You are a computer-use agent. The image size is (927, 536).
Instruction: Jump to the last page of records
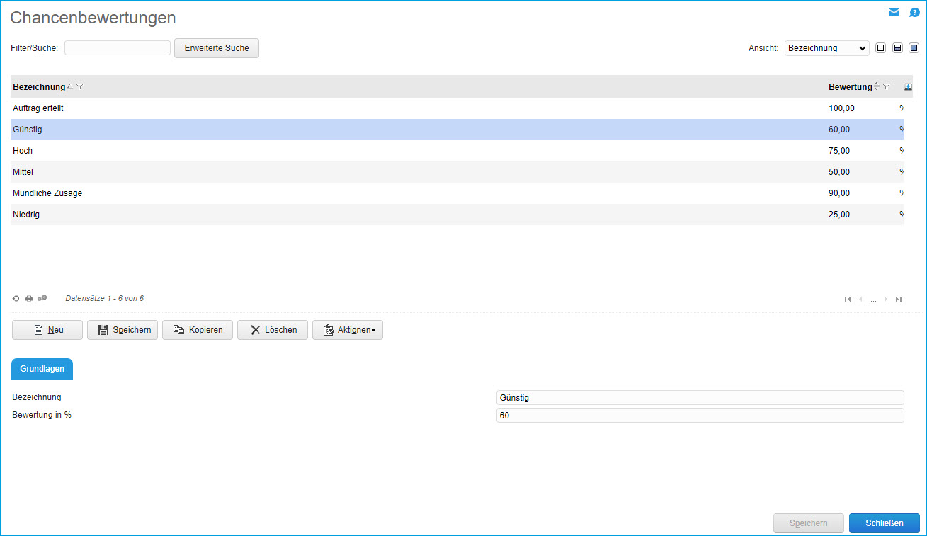coord(899,300)
